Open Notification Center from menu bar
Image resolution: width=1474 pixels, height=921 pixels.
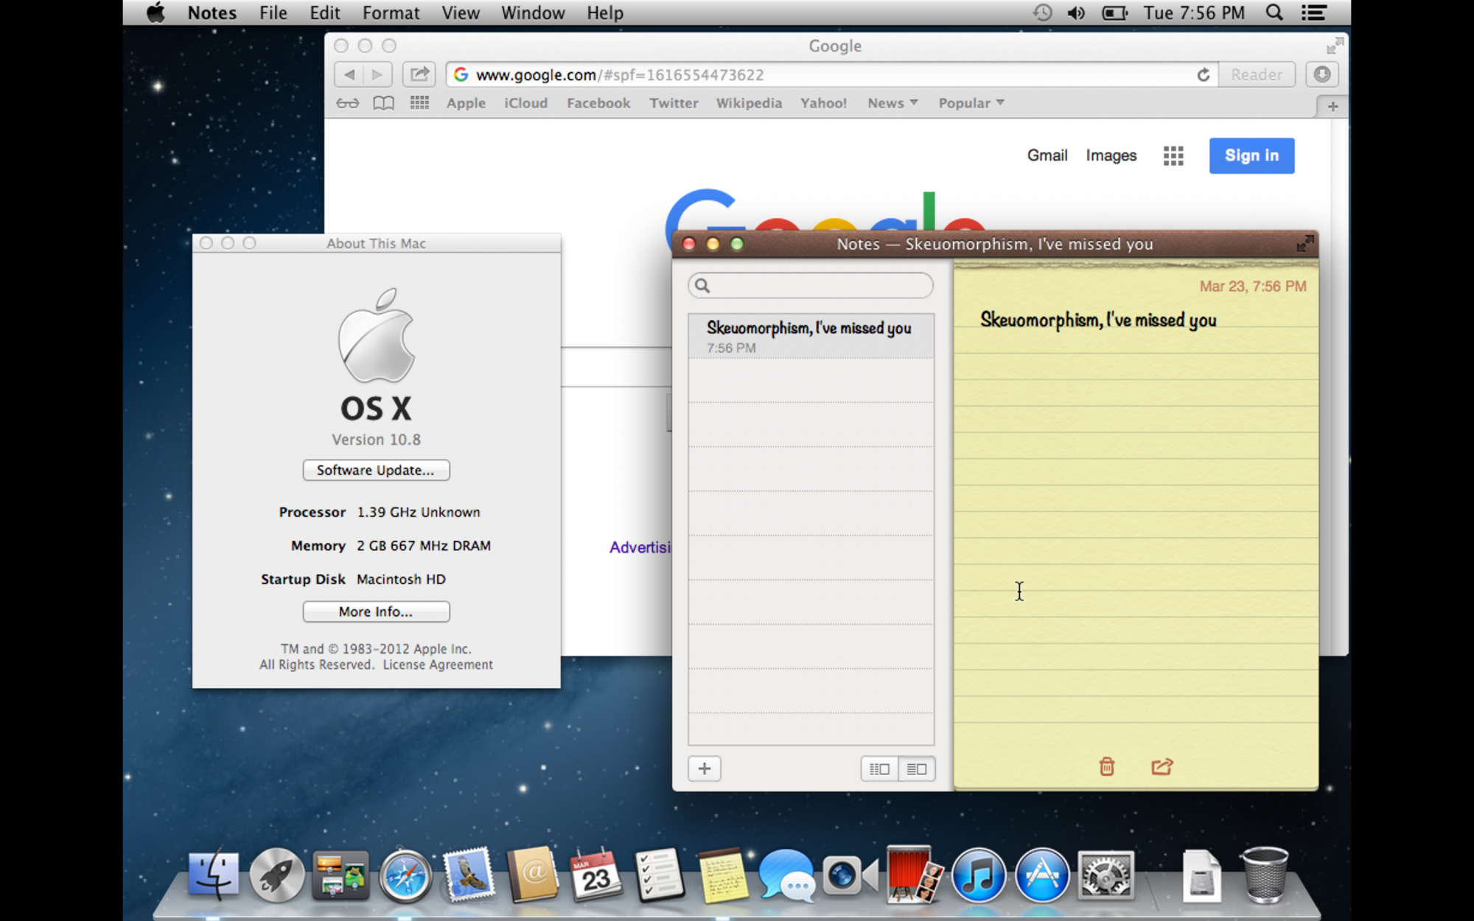coord(1314,13)
